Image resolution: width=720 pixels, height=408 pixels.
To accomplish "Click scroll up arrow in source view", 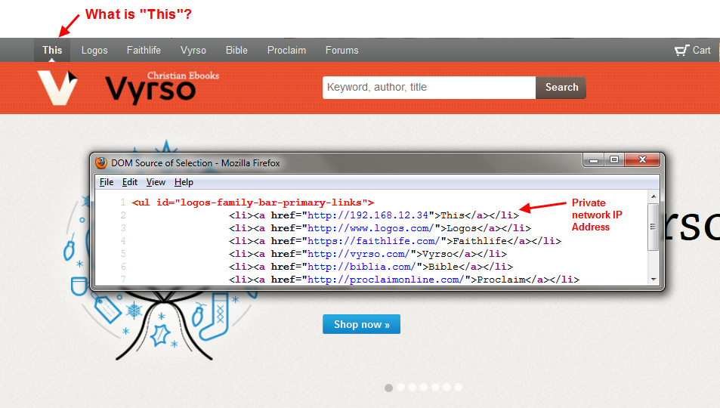I will [x=654, y=196].
